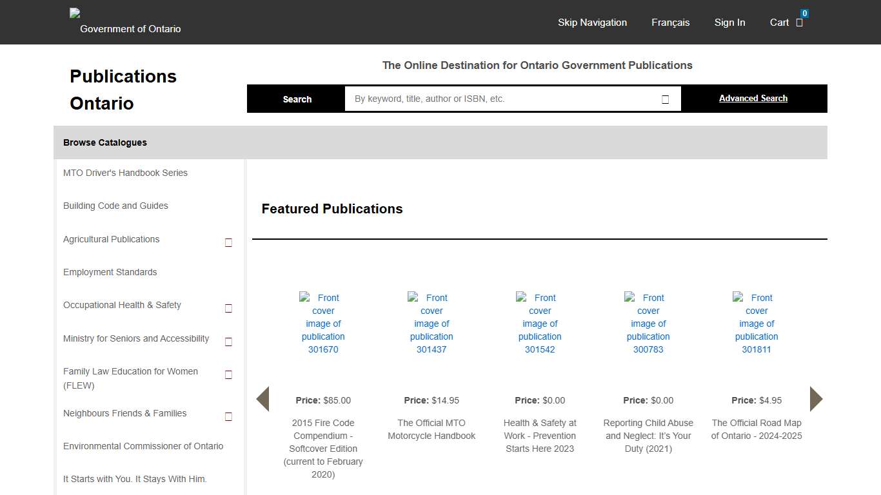Expand Family Law Education for Women category
881x495 pixels.
tap(228, 374)
